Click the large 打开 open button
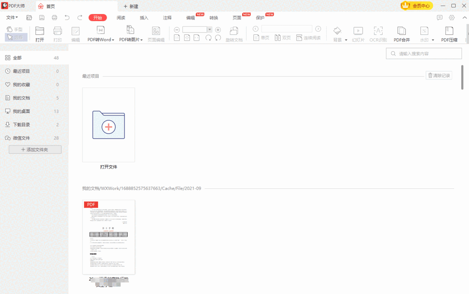469x294 pixels. click(x=40, y=34)
